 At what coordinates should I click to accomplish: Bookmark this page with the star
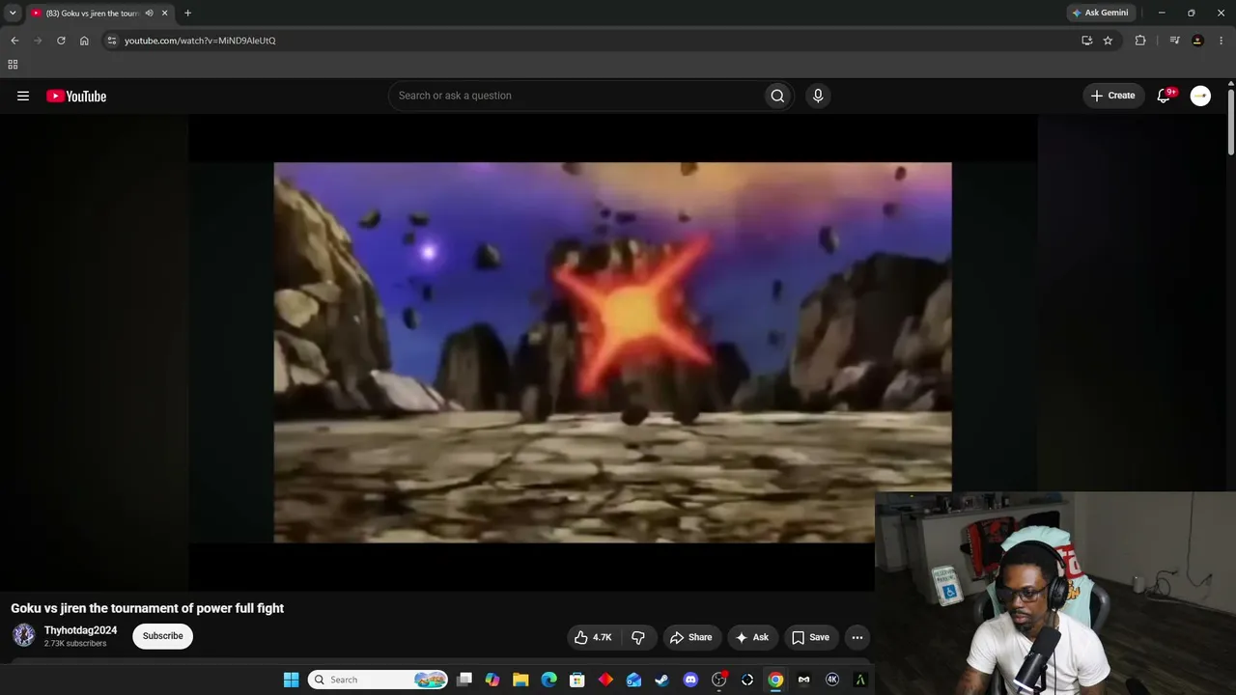pyautogui.click(x=1108, y=41)
